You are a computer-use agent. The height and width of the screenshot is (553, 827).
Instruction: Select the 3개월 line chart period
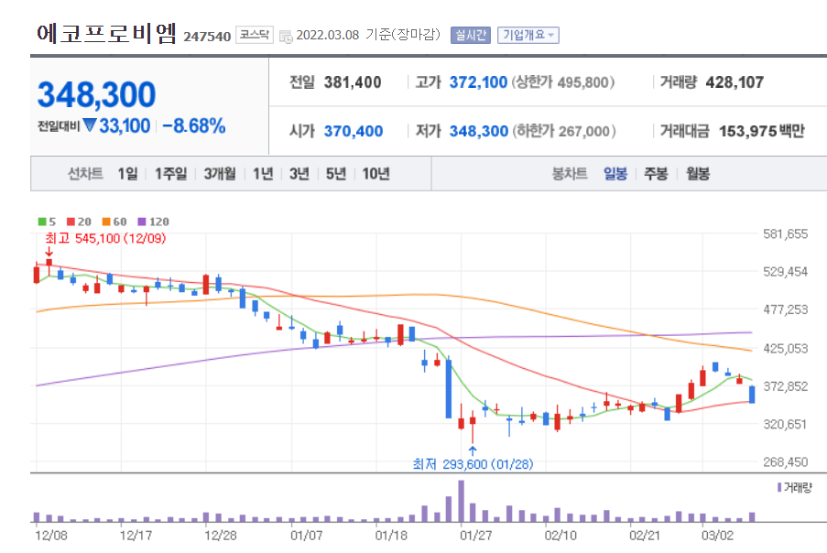[220, 173]
